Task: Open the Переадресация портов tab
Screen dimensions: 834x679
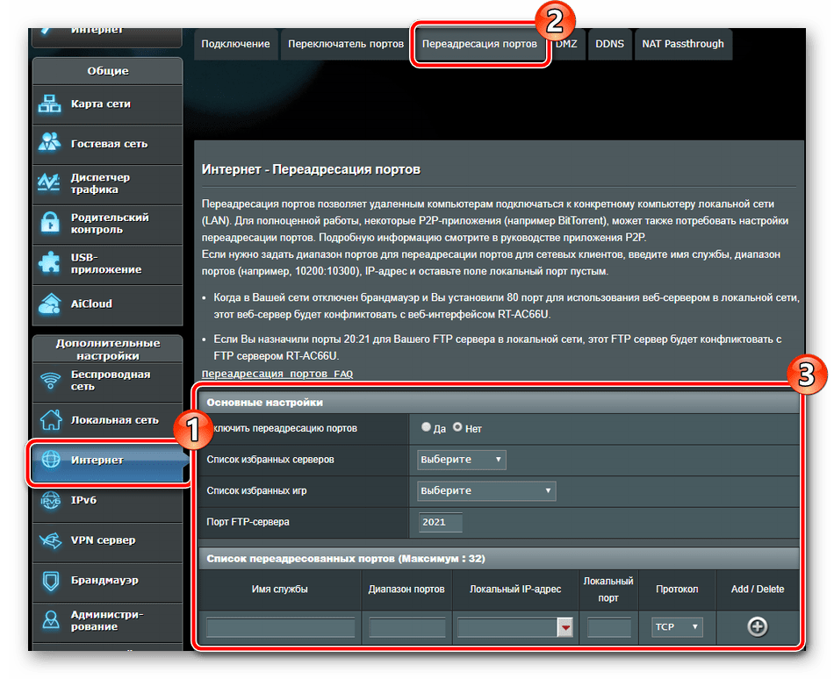Action: click(x=479, y=44)
